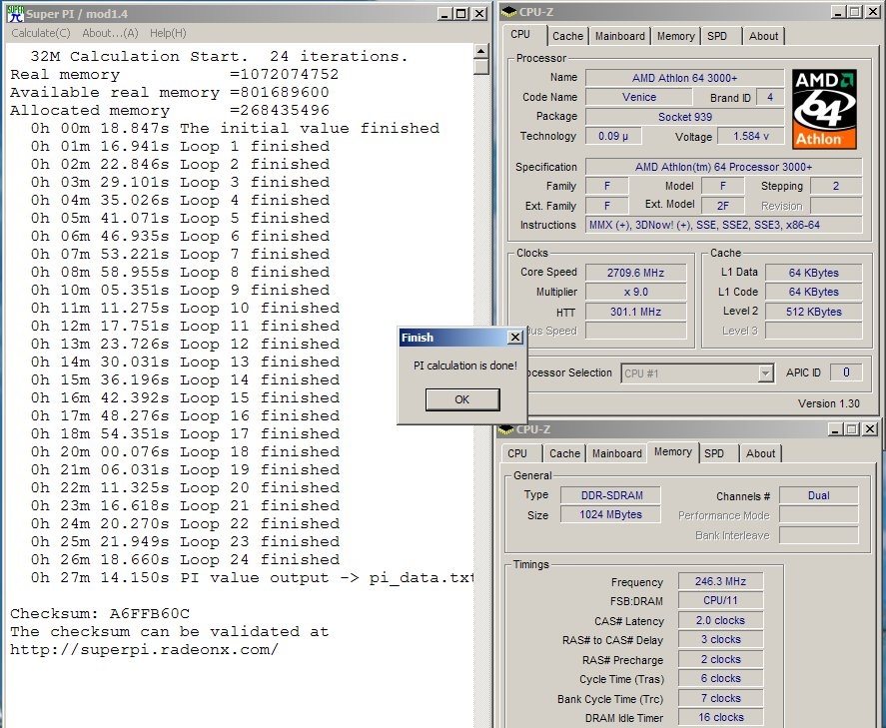Click the Stepping value 2
886x728 pixels.
click(x=836, y=186)
